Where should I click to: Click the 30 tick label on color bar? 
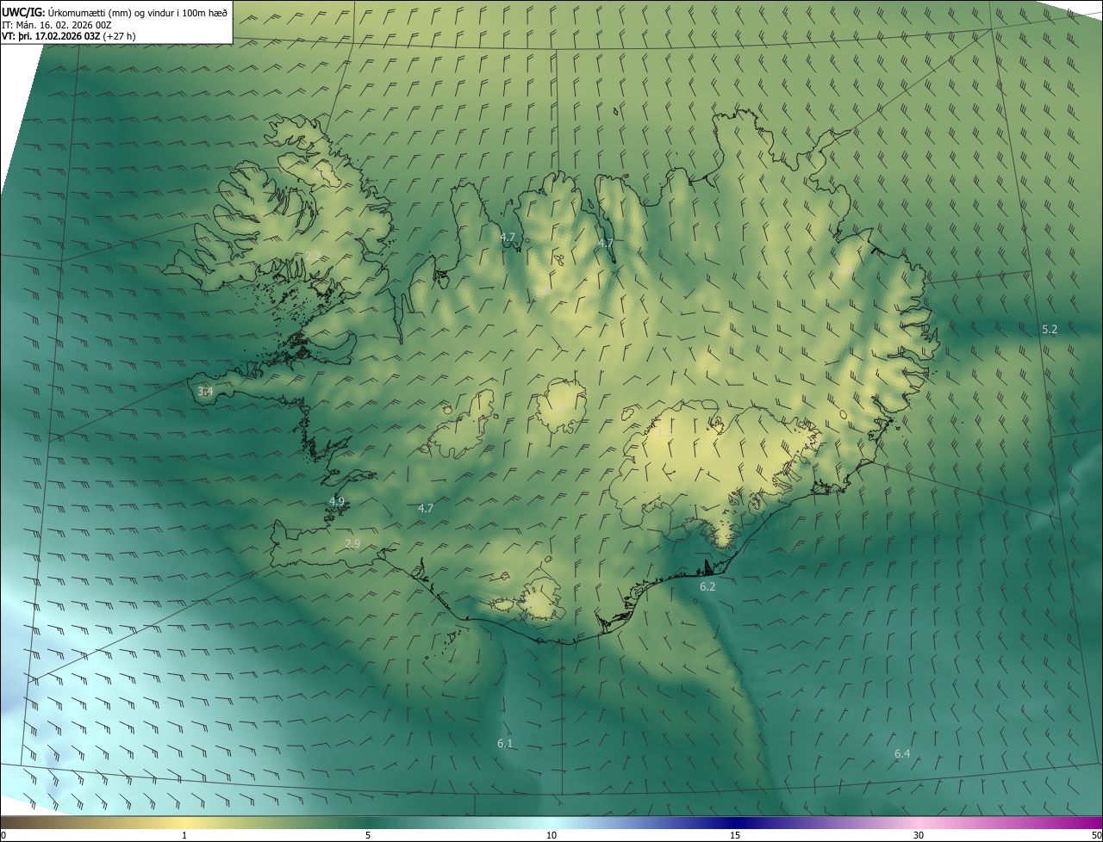pos(919,835)
